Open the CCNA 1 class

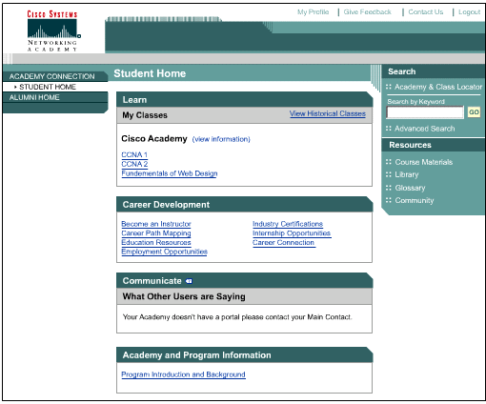click(x=134, y=154)
